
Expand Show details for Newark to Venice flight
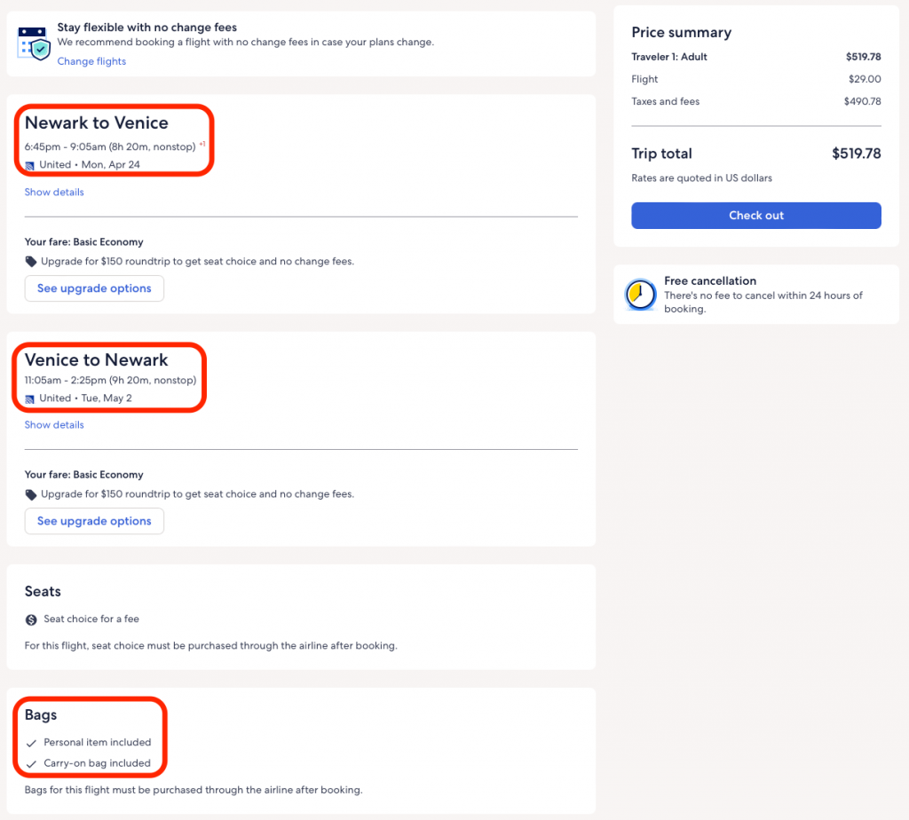[54, 192]
